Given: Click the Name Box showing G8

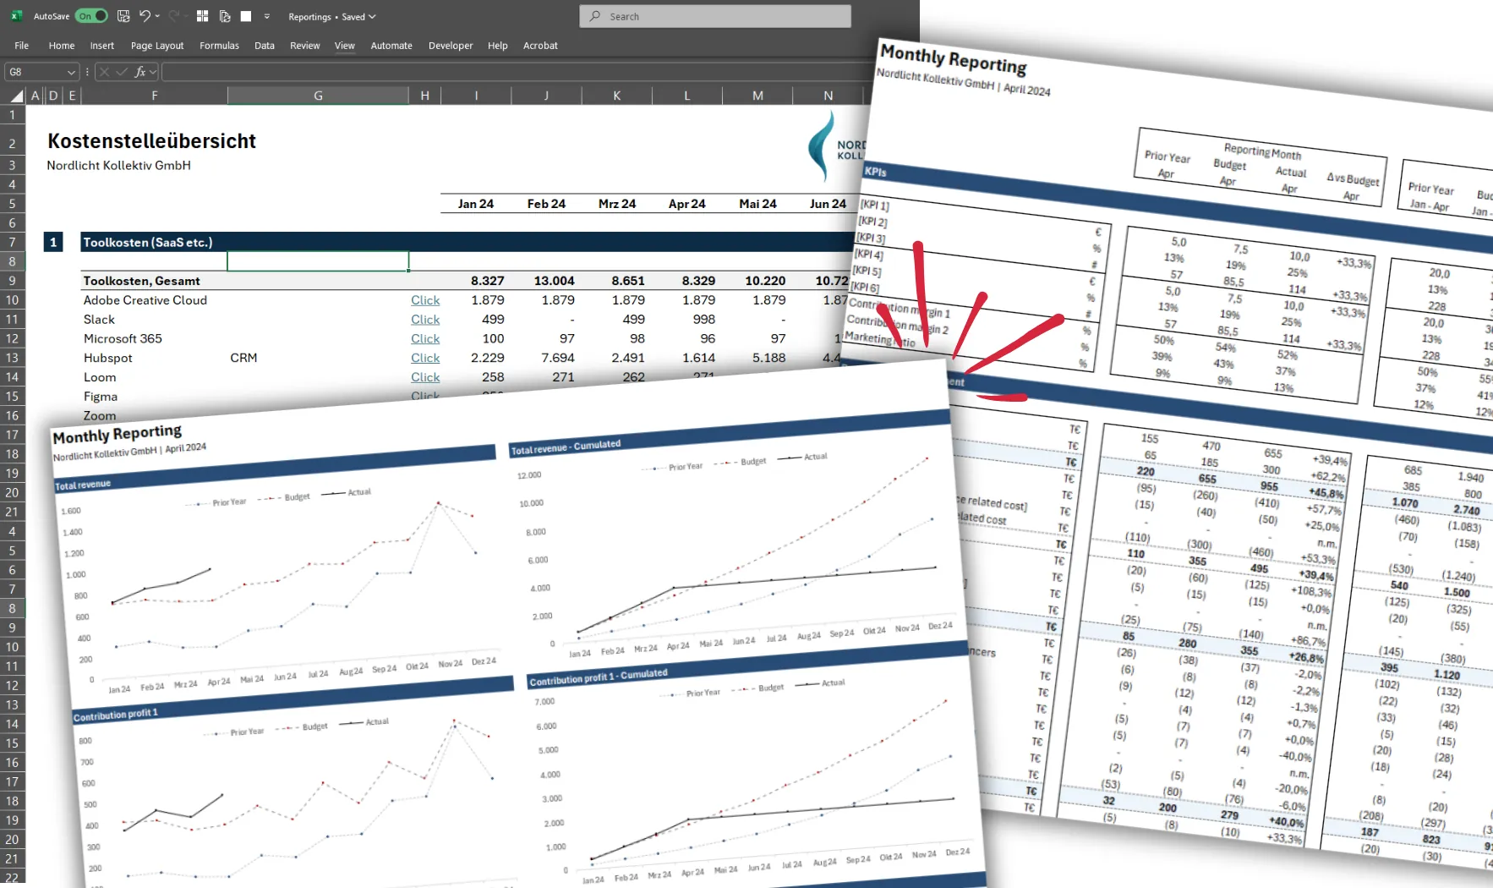Looking at the screenshot, I should [34, 72].
